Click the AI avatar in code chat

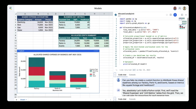118,90
